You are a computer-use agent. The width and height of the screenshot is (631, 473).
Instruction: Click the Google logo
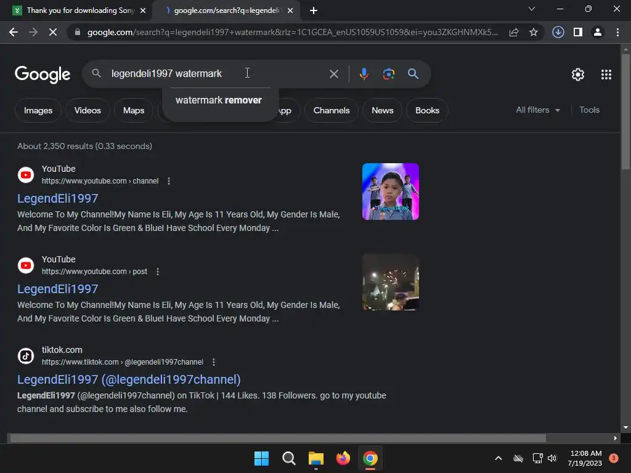tap(43, 75)
